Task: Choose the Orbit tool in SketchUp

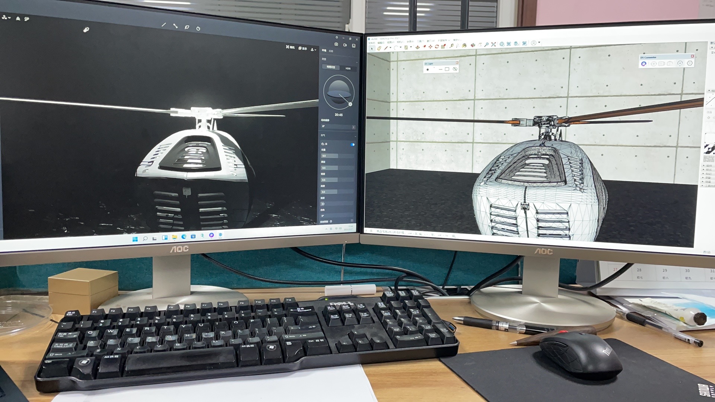Action: [473, 45]
